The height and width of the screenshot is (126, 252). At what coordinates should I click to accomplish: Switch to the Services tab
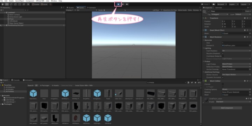click(x=218, y=8)
